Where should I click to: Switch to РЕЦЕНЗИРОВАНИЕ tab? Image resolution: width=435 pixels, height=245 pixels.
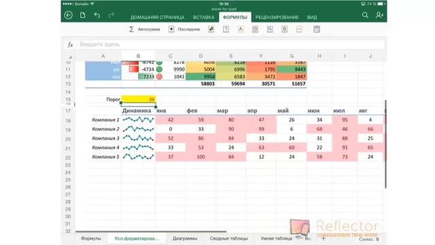(277, 17)
